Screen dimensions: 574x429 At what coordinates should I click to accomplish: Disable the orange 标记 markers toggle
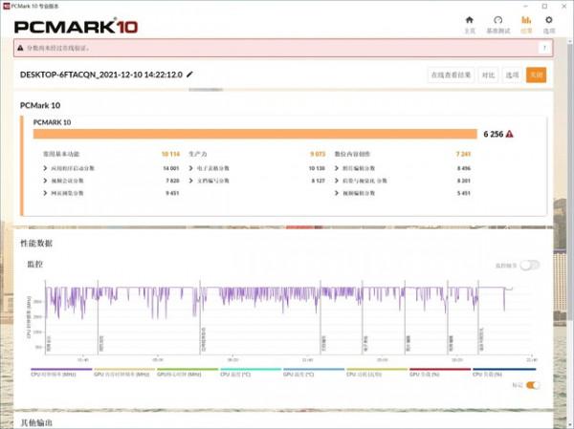[x=532, y=385]
